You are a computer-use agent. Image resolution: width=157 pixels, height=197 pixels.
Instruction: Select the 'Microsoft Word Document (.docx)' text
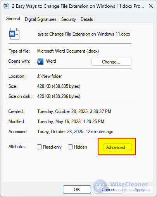pyautogui.click(x=68, y=51)
